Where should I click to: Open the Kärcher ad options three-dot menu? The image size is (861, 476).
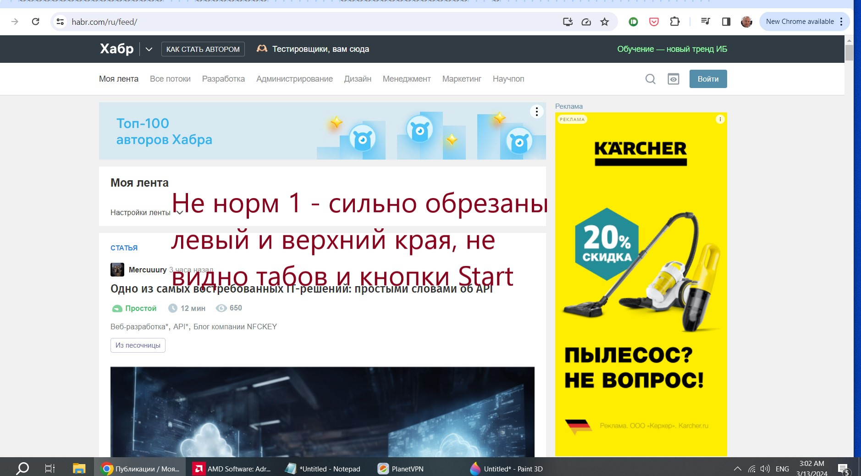coord(720,119)
